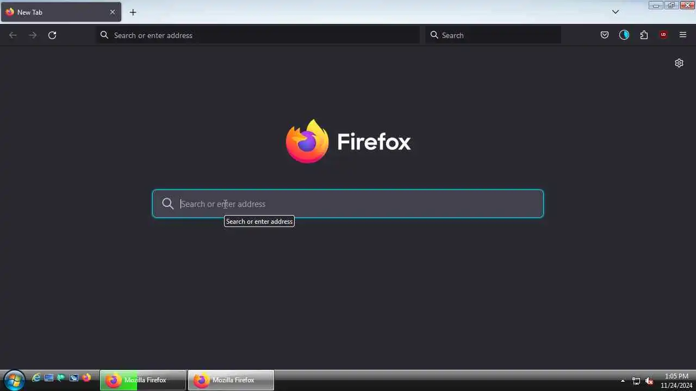The height and width of the screenshot is (391, 696).
Task: Open new tab page personalize gear
Action: coord(679,63)
